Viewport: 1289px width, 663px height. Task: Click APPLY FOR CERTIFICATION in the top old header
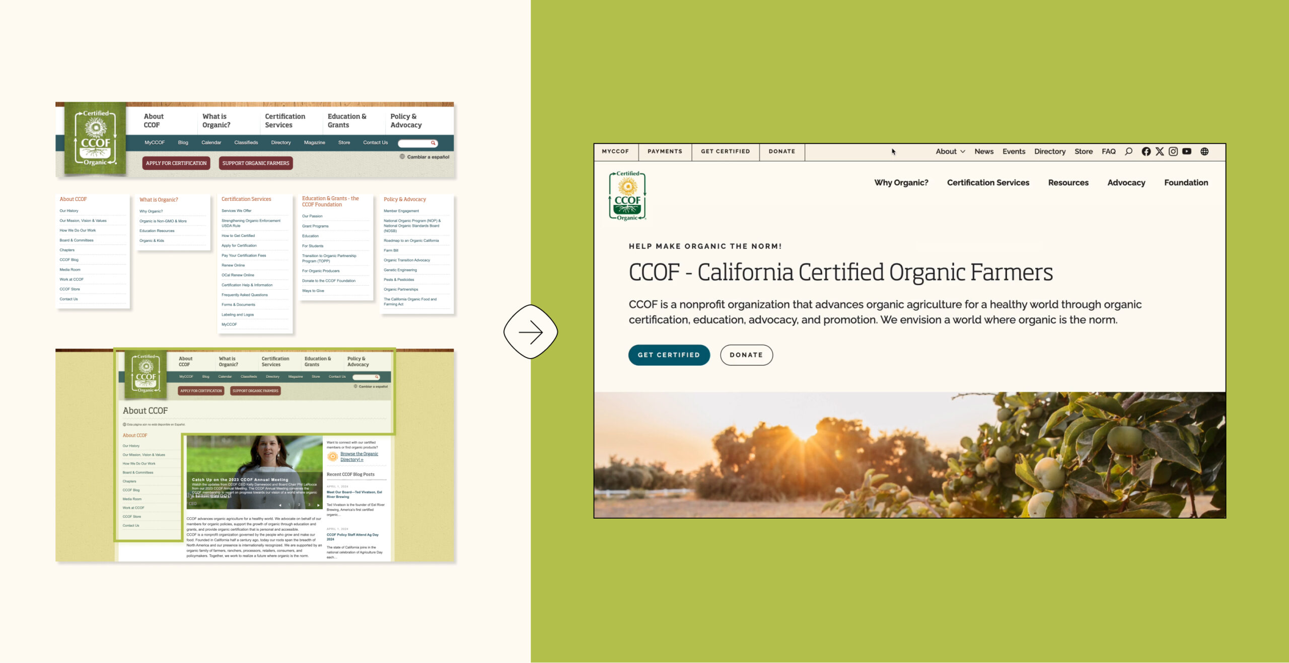pyautogui.click(x=176, y=163)
